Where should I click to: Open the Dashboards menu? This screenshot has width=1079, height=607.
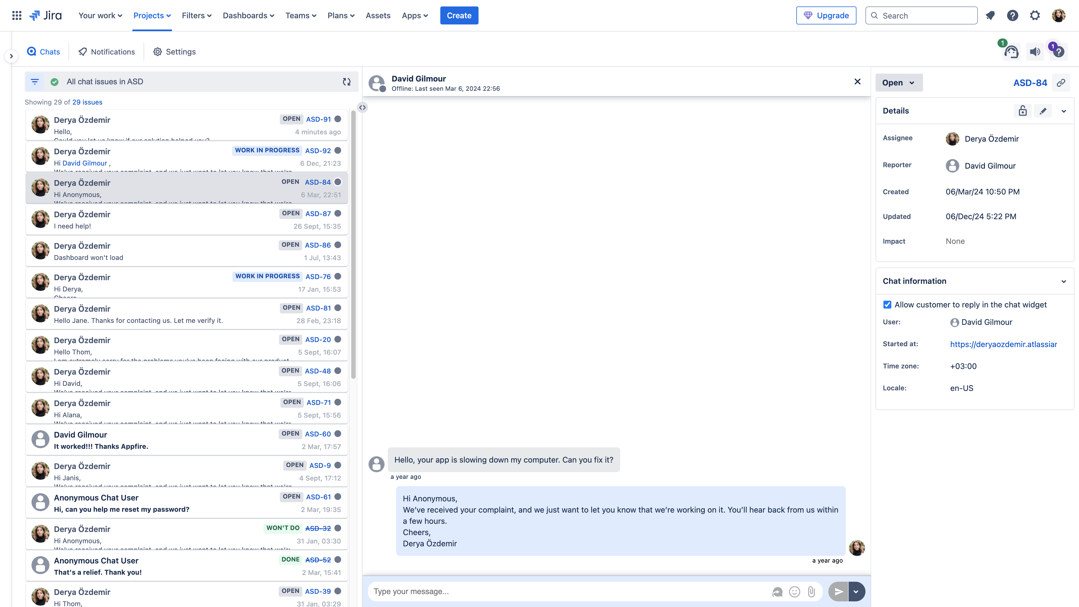pos(248,15)
